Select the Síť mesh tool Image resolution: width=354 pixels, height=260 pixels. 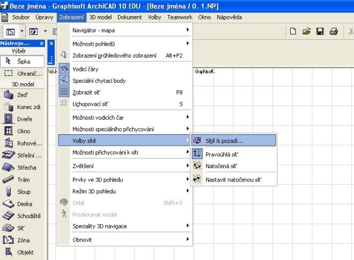click(x=23, y=228)
